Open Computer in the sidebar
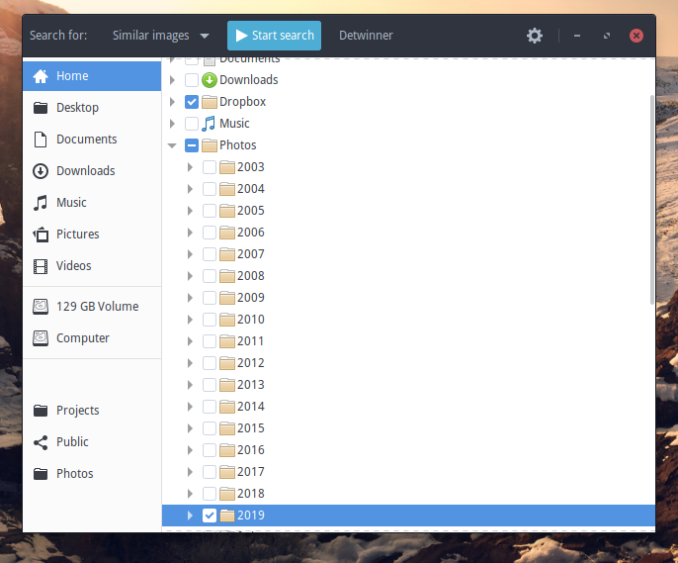Image resolution: width=678 pixels, height=563 pixels. click(x=82, y=338)
